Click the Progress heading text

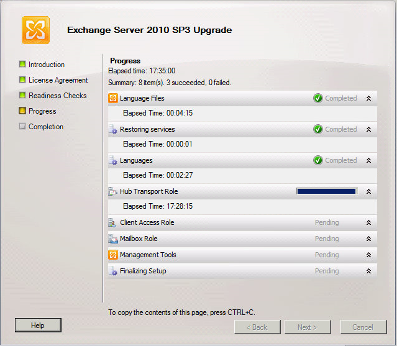tap(125, 61)
